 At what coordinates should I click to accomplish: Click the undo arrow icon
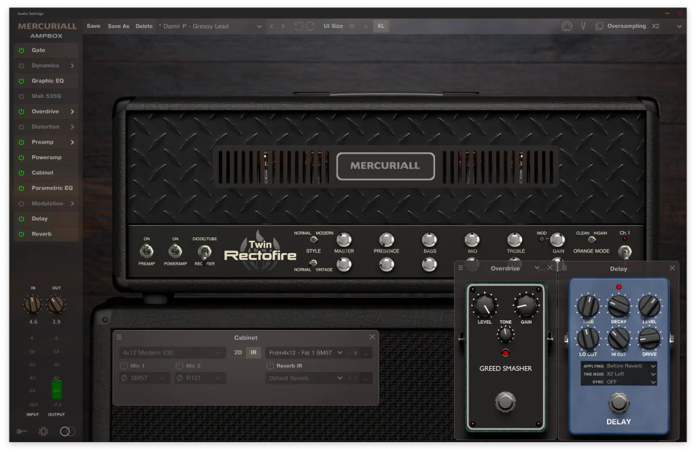(x=300, y=26)
